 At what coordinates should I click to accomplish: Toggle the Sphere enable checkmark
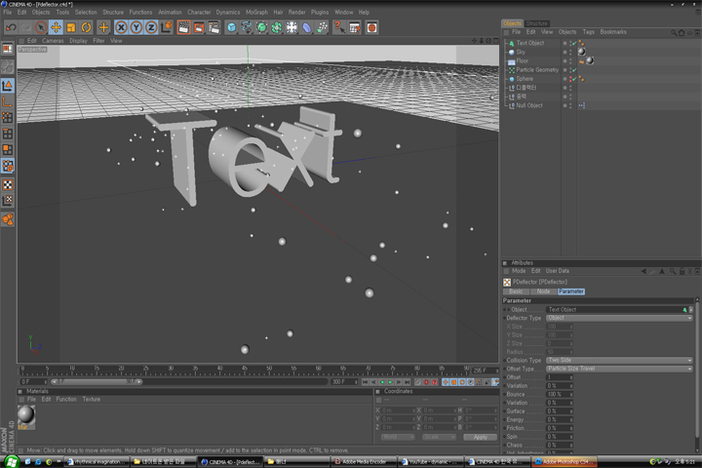point(574,79)
